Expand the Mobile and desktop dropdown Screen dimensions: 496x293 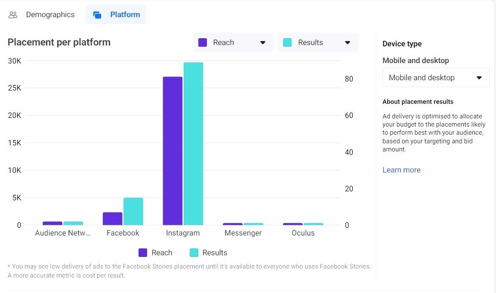436,78
